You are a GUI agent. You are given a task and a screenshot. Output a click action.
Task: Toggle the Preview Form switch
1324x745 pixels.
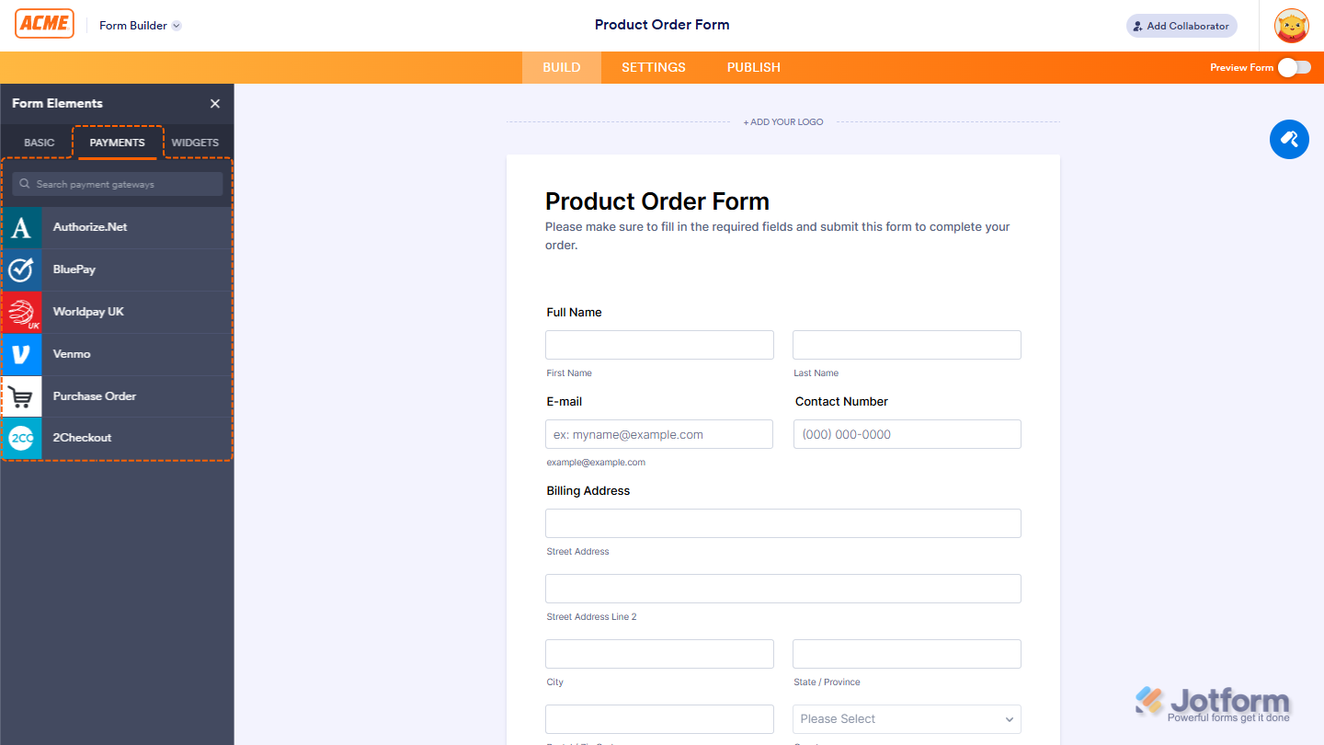[x=1294, y=67]
